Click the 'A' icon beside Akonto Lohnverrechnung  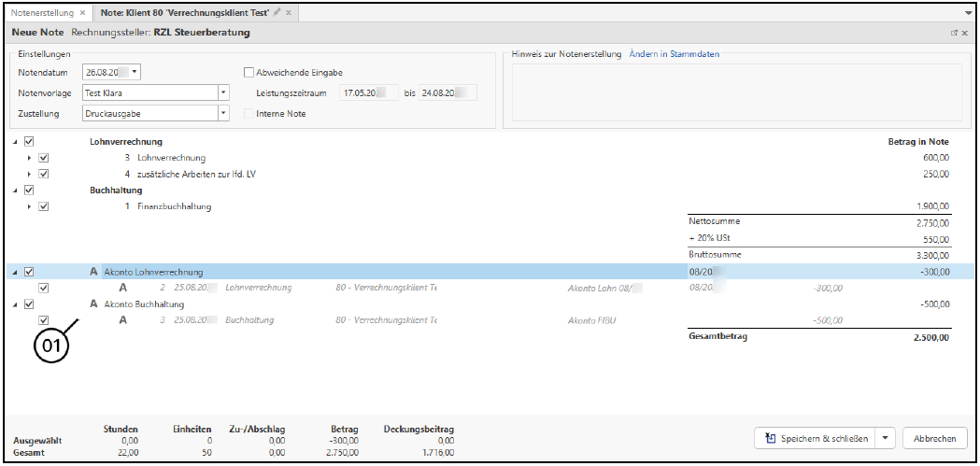click(92, 272)
